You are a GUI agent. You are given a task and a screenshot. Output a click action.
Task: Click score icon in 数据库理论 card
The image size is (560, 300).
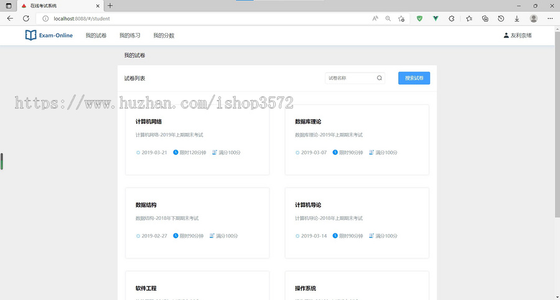tap(371, 152)
